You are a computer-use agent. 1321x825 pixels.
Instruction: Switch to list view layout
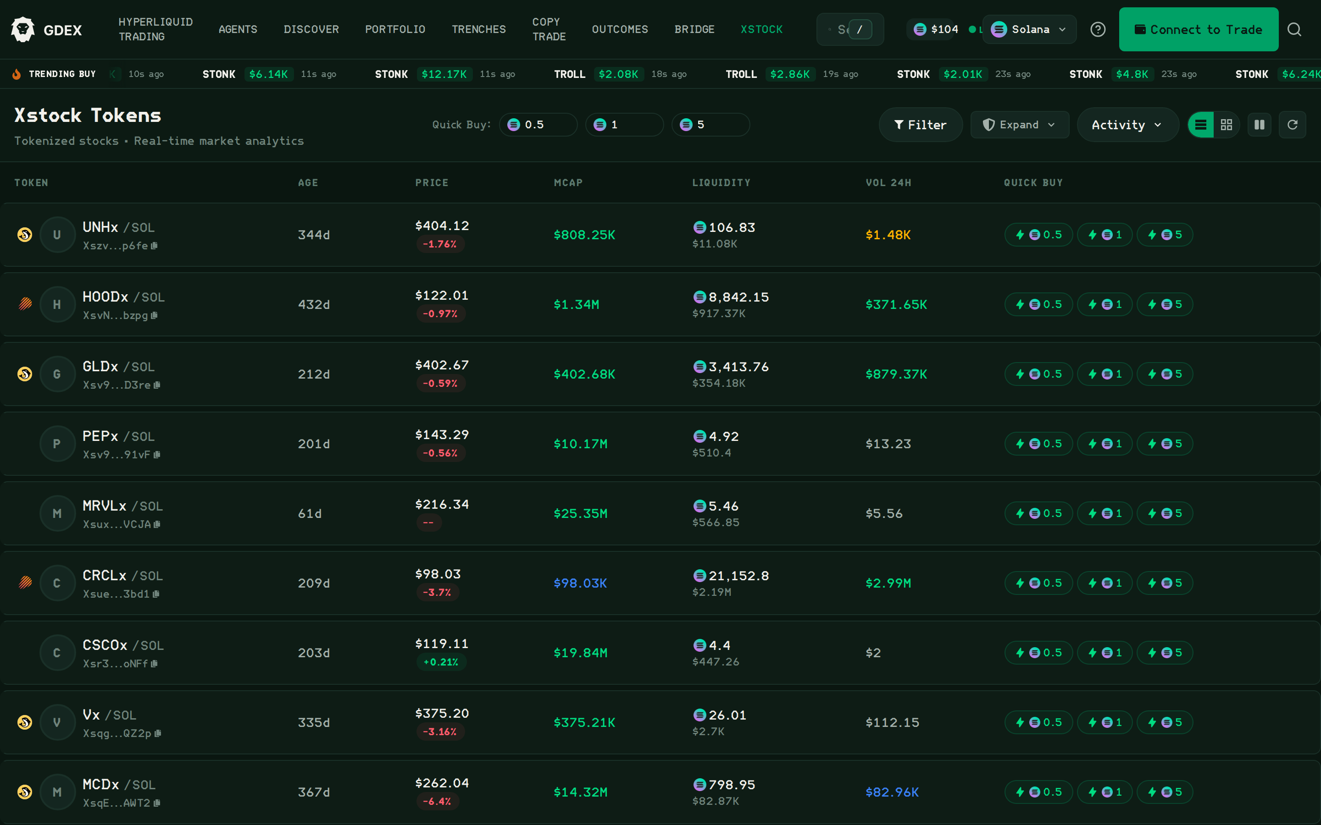[x=1200, y=125]
